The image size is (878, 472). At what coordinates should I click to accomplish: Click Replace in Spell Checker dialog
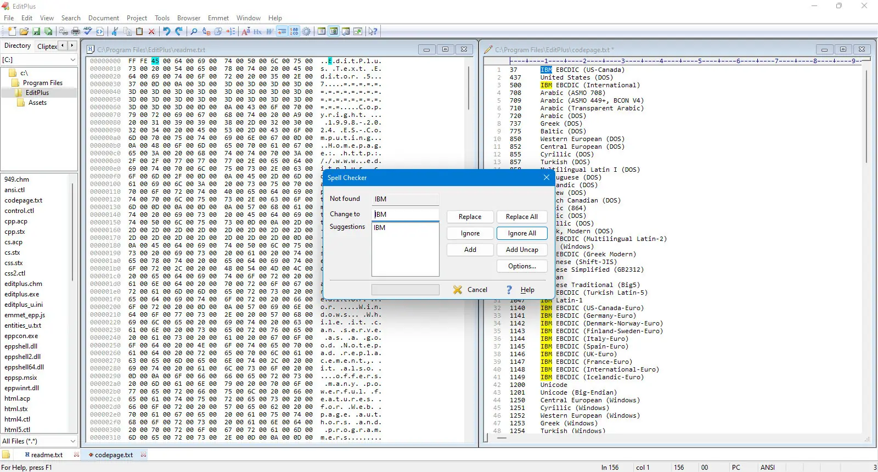click(470, 217)
